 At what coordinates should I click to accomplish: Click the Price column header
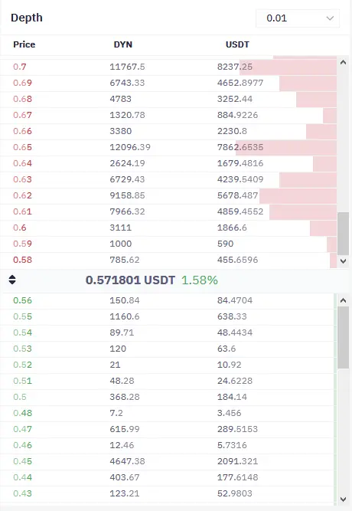pos(24,44)
